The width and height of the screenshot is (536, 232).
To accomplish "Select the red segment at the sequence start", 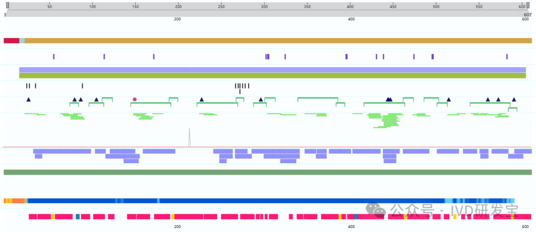I will click(11, 41).
